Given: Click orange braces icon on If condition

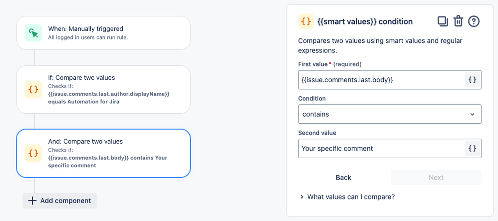Looking at the screenshot, I should tap(33, 89).
